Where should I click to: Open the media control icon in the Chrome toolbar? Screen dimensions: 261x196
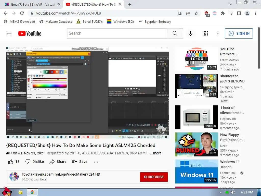click(231, 13)
